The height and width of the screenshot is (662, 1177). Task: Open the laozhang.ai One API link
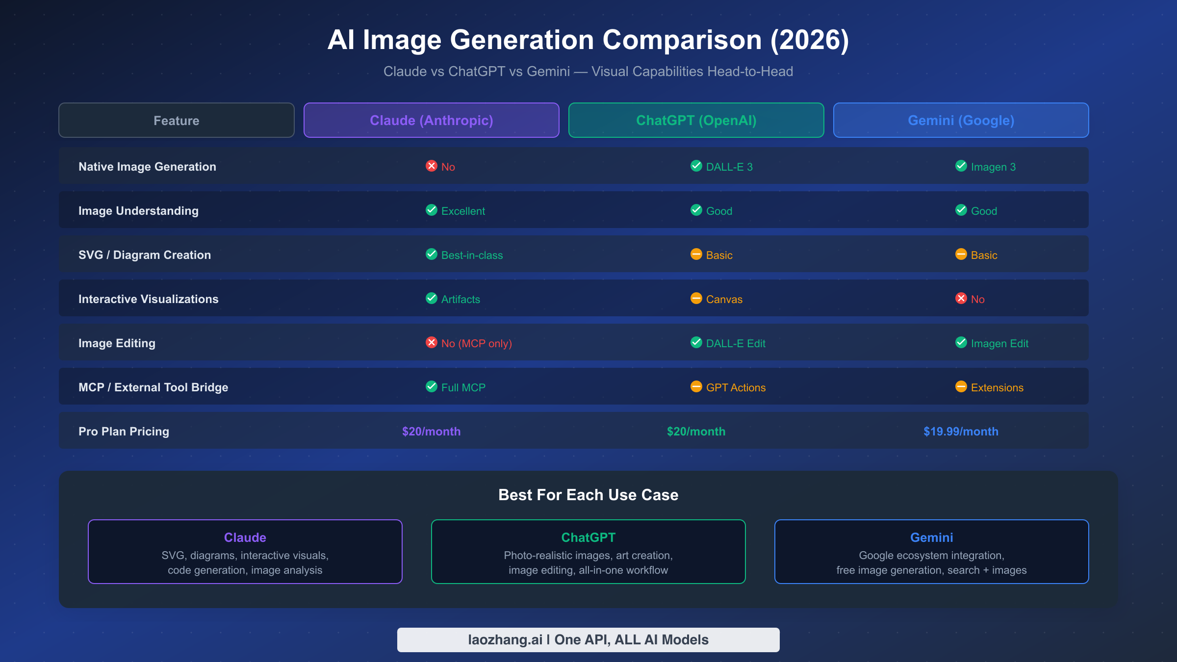pyautogui.click(x=588, y=639)
